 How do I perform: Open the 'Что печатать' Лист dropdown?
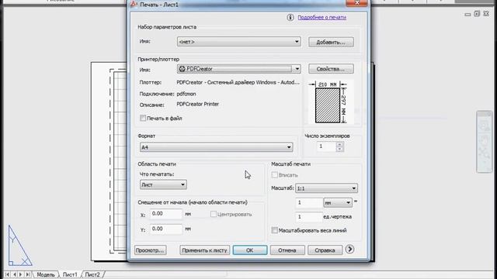coord(163,184)
